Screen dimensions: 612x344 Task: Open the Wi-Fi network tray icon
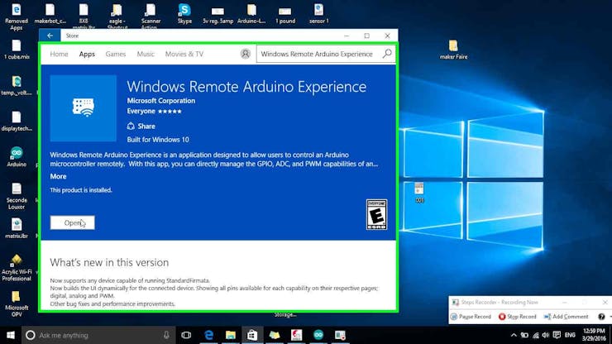click(536, 335)
